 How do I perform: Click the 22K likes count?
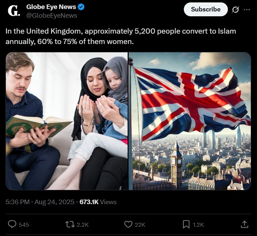(140, 225)
